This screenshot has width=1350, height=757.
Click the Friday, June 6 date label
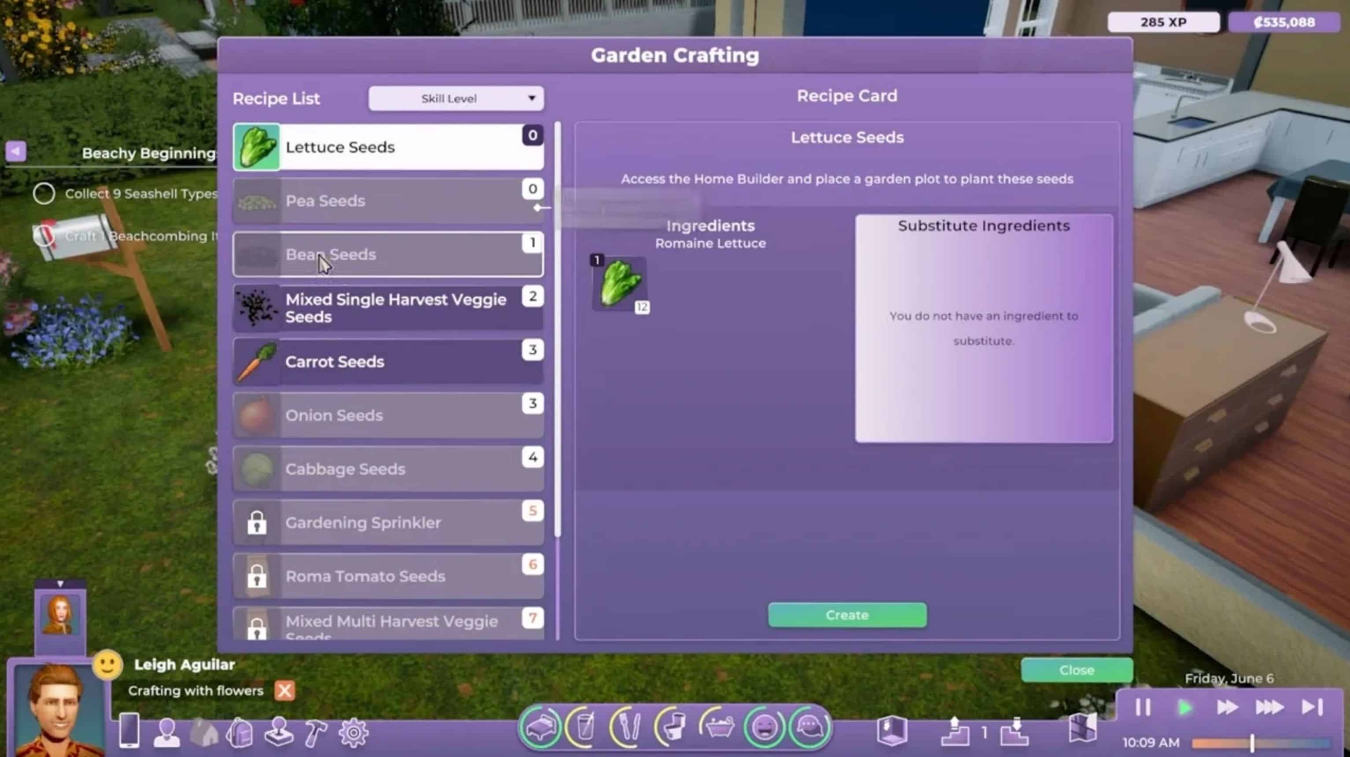1229,678
